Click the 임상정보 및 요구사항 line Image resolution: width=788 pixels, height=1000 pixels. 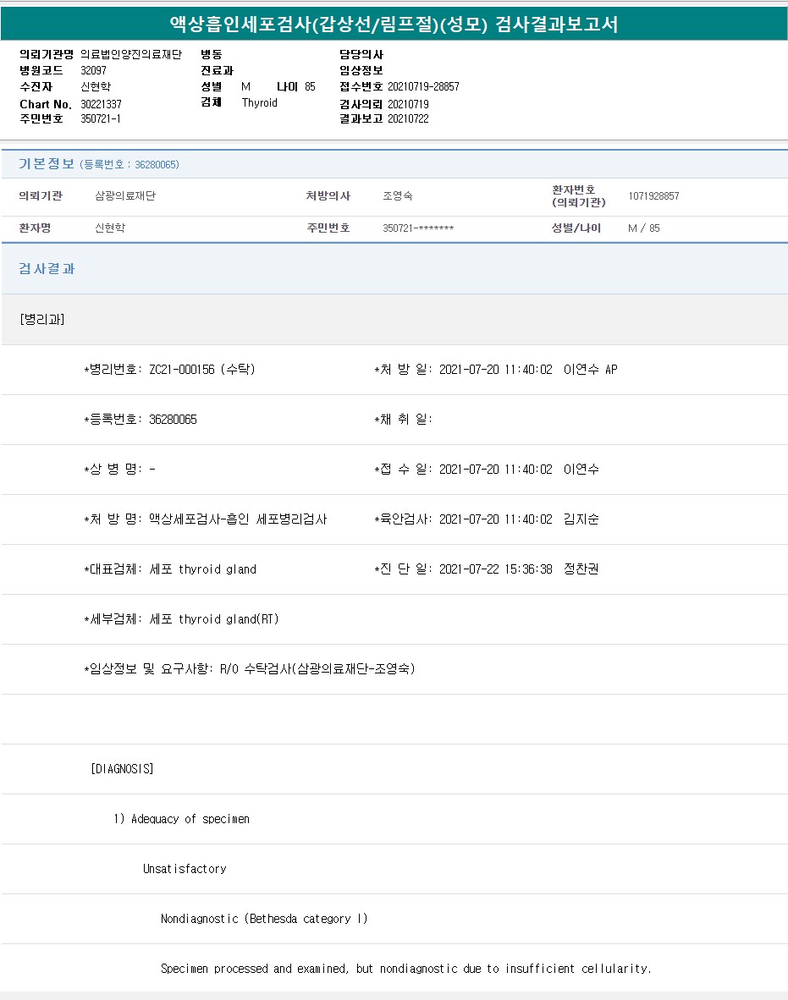[250, 669]
